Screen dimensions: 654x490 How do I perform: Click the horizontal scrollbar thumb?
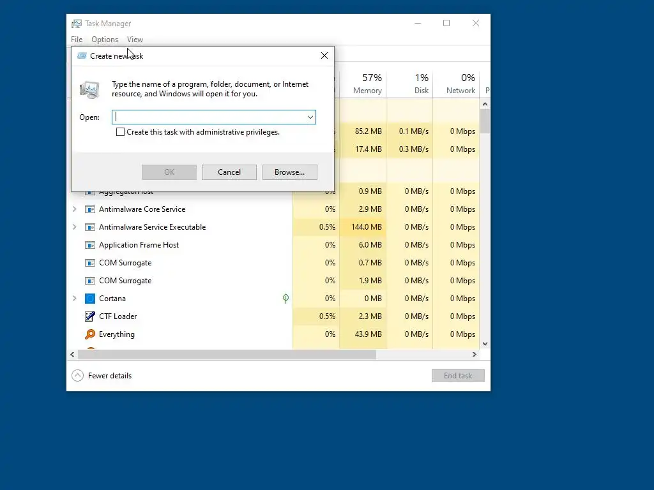tap(227, 355)
